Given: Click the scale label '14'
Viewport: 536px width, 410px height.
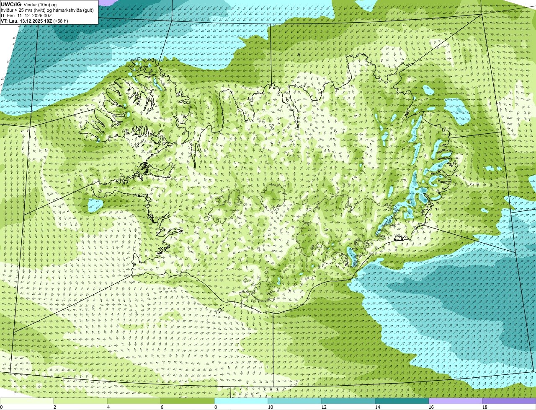Looking at the screenshot, I should [x=378, y=407].
